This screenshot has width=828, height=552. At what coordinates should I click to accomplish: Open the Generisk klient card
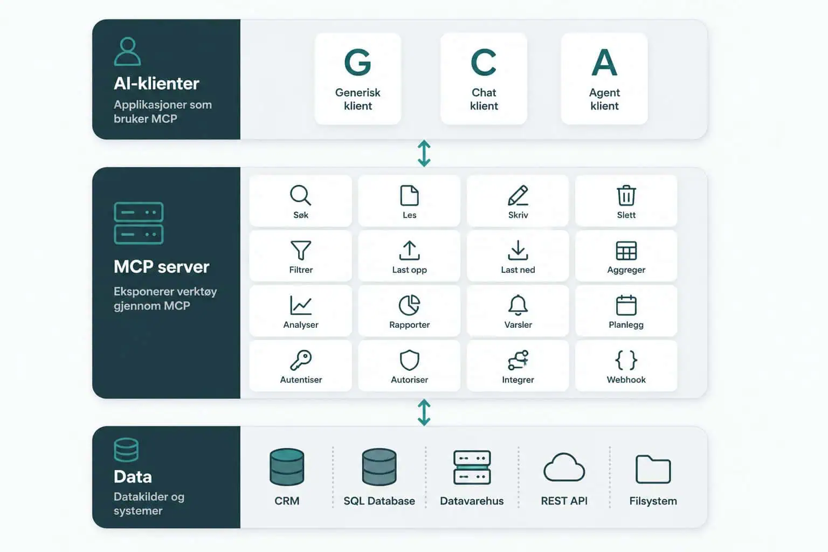tap(358, 79)
